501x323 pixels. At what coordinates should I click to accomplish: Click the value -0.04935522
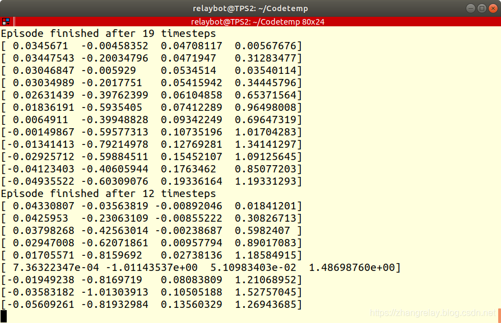pos(40,181)
